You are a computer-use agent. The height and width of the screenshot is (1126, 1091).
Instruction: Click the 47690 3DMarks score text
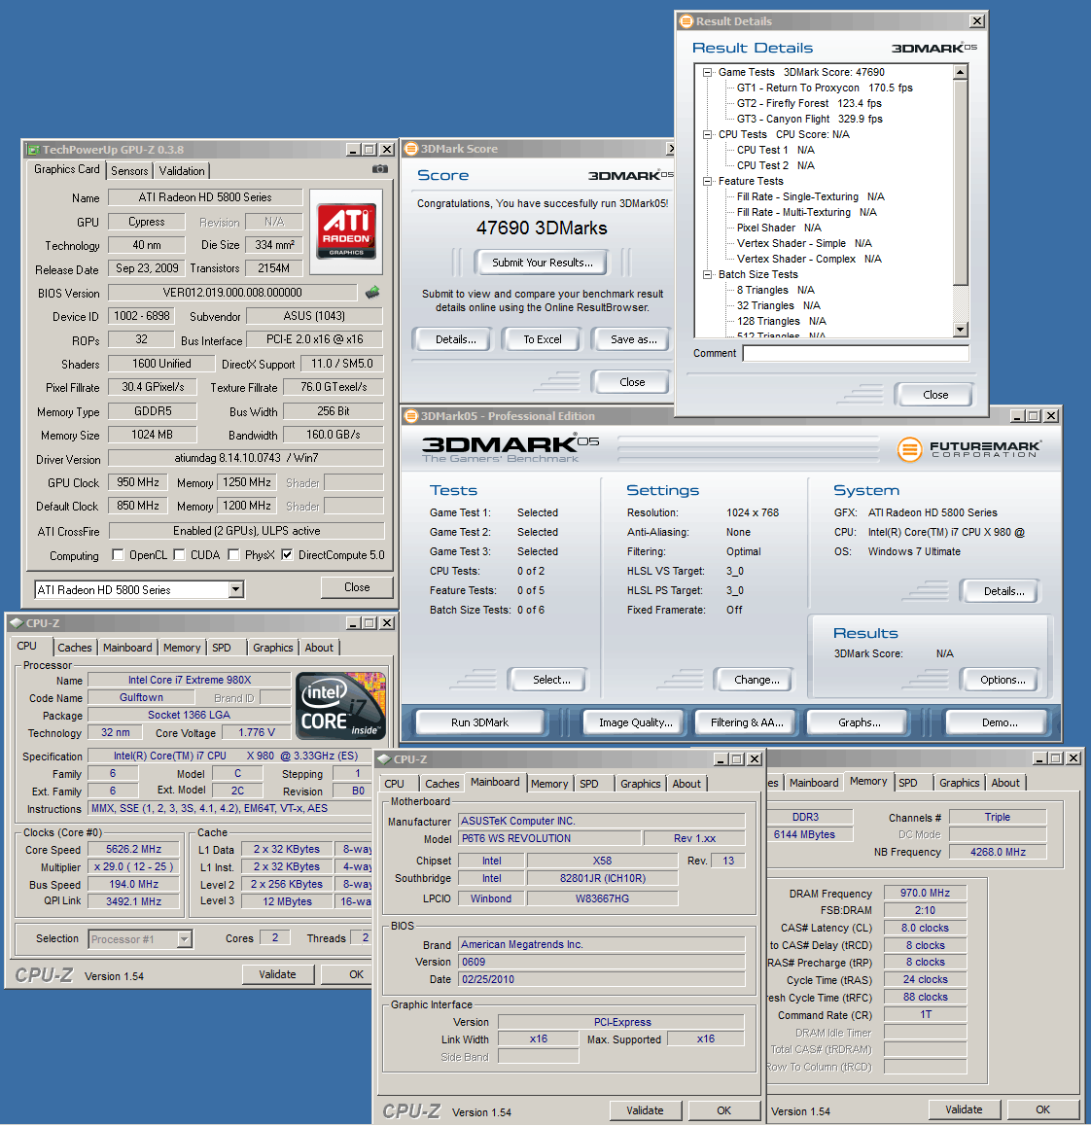pos(542,229)
